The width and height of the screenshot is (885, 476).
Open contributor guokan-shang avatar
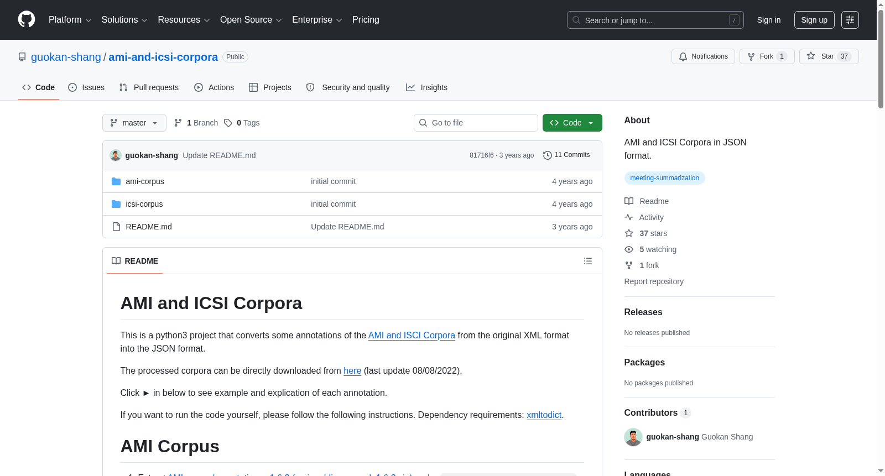point(633,437)
